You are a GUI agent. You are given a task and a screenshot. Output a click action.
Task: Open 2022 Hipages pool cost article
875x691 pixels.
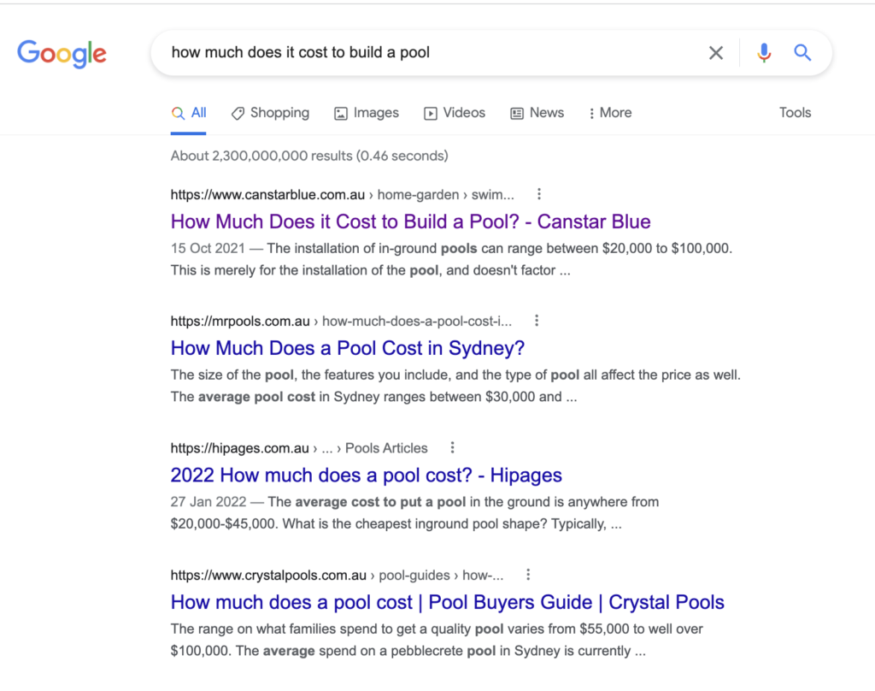[x=366, y=475]
